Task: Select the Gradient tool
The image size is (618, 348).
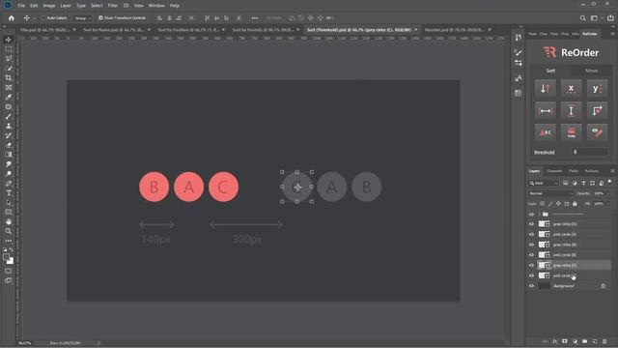Action: coord(9,155)
